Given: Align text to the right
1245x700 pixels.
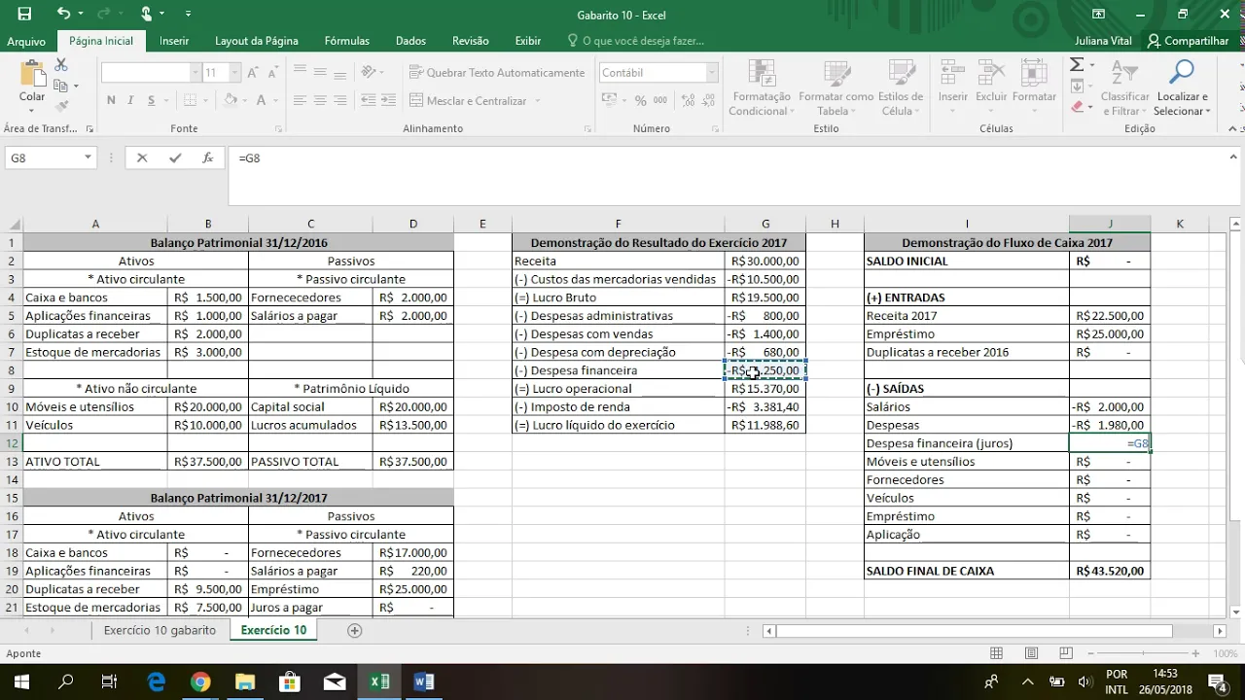Looking at the screenshot, I should 339,100.
